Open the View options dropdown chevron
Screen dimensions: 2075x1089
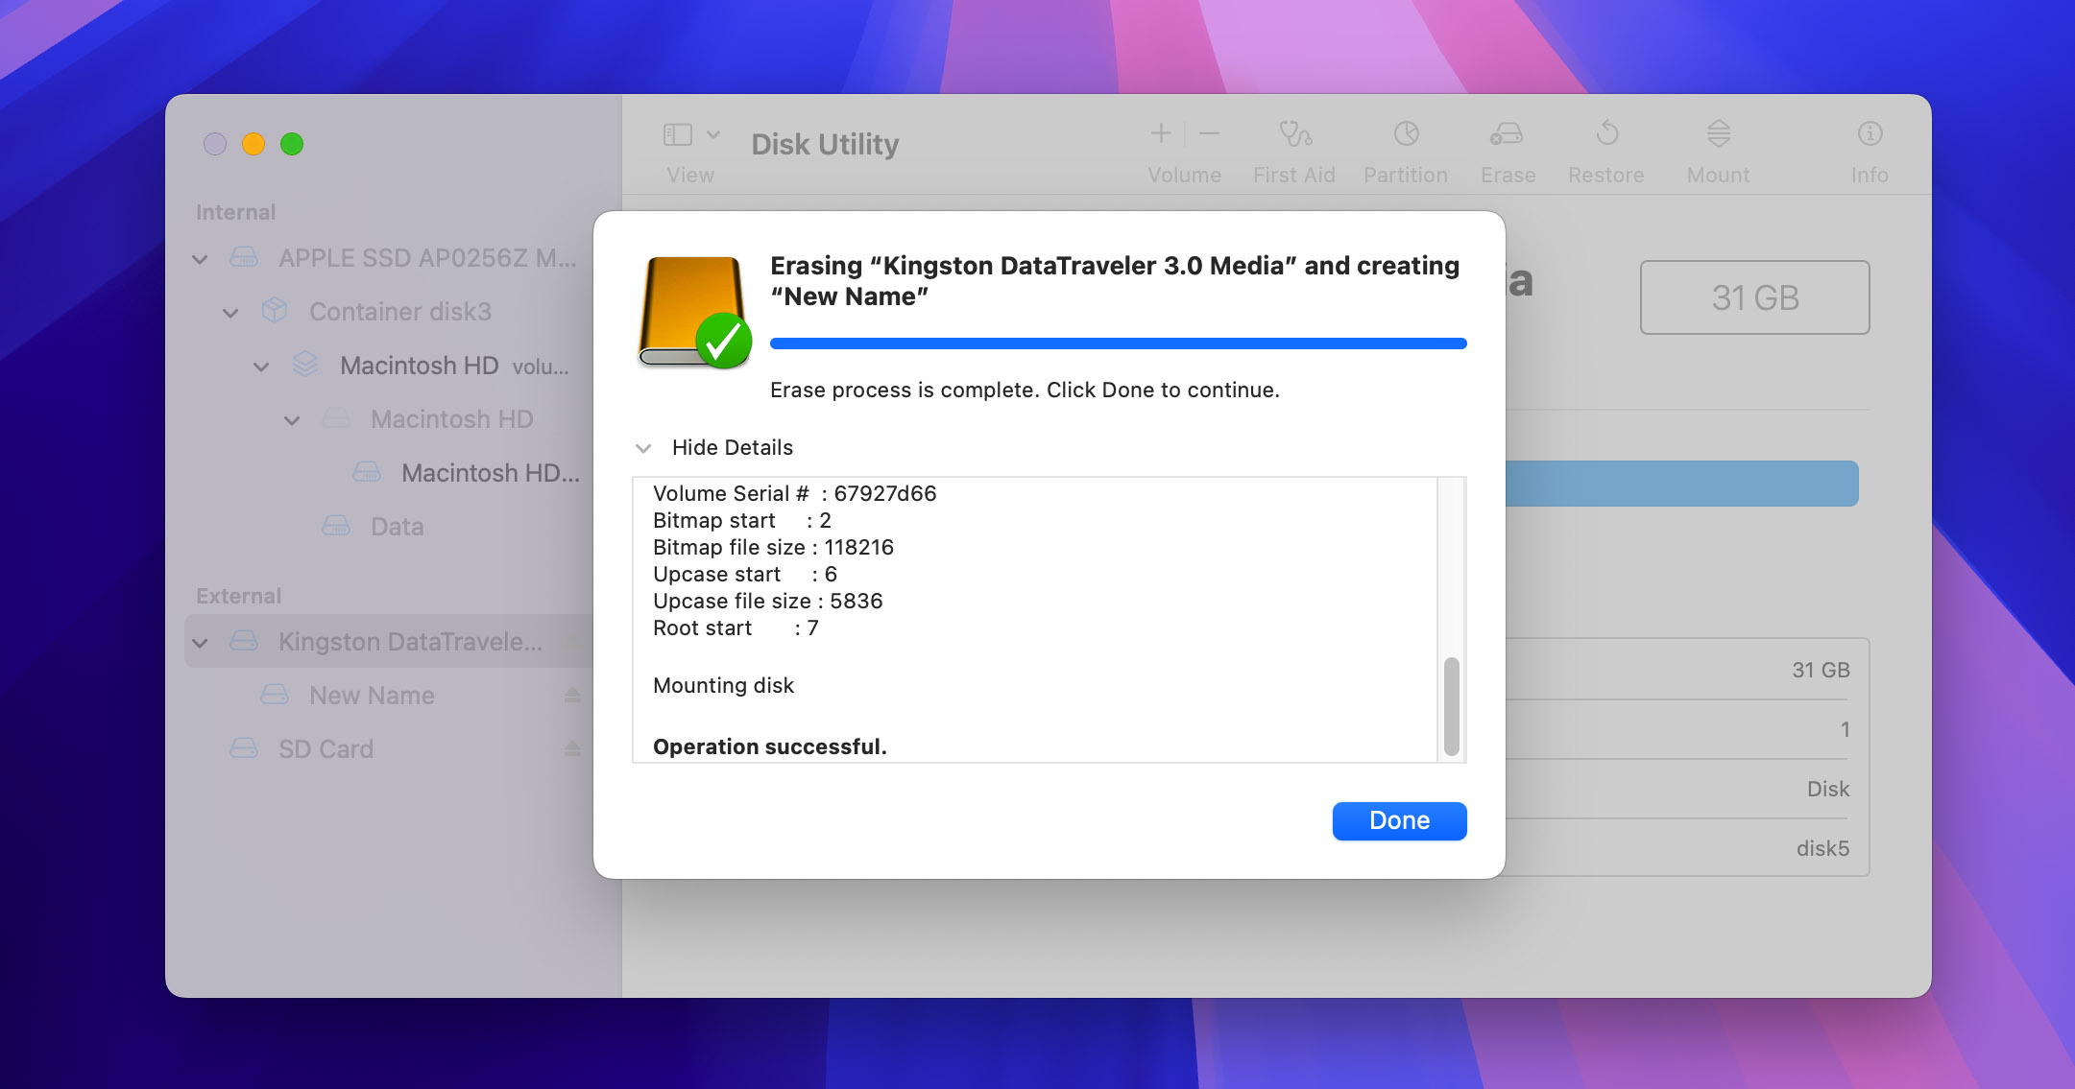(713, 134)
